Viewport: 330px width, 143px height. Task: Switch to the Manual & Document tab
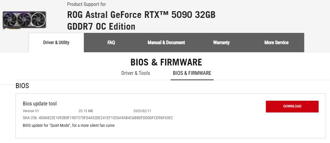pyautogui.click(x=166, y=42)
